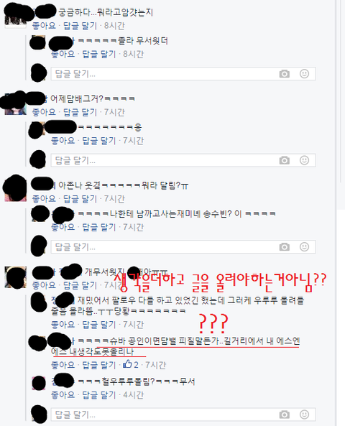
Task: Open emoji picker in the first reply box
Action: coord(304,73)
